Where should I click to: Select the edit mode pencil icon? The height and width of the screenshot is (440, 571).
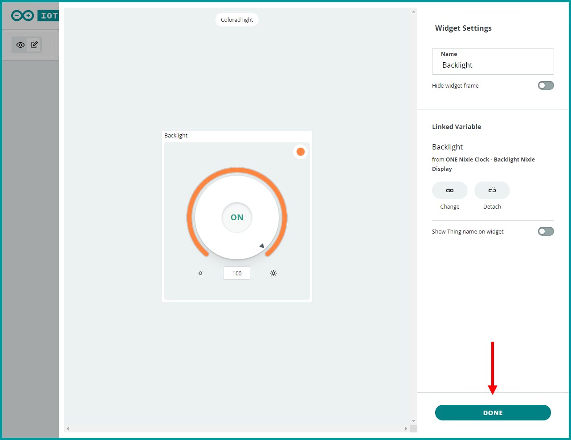click(x=34, y=45)
